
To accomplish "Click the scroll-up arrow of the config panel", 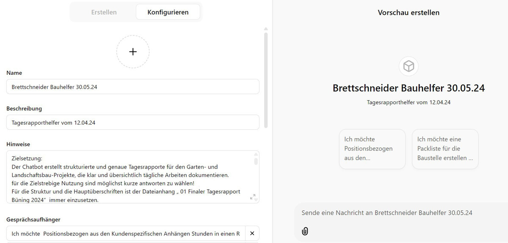I will [266, 29].
